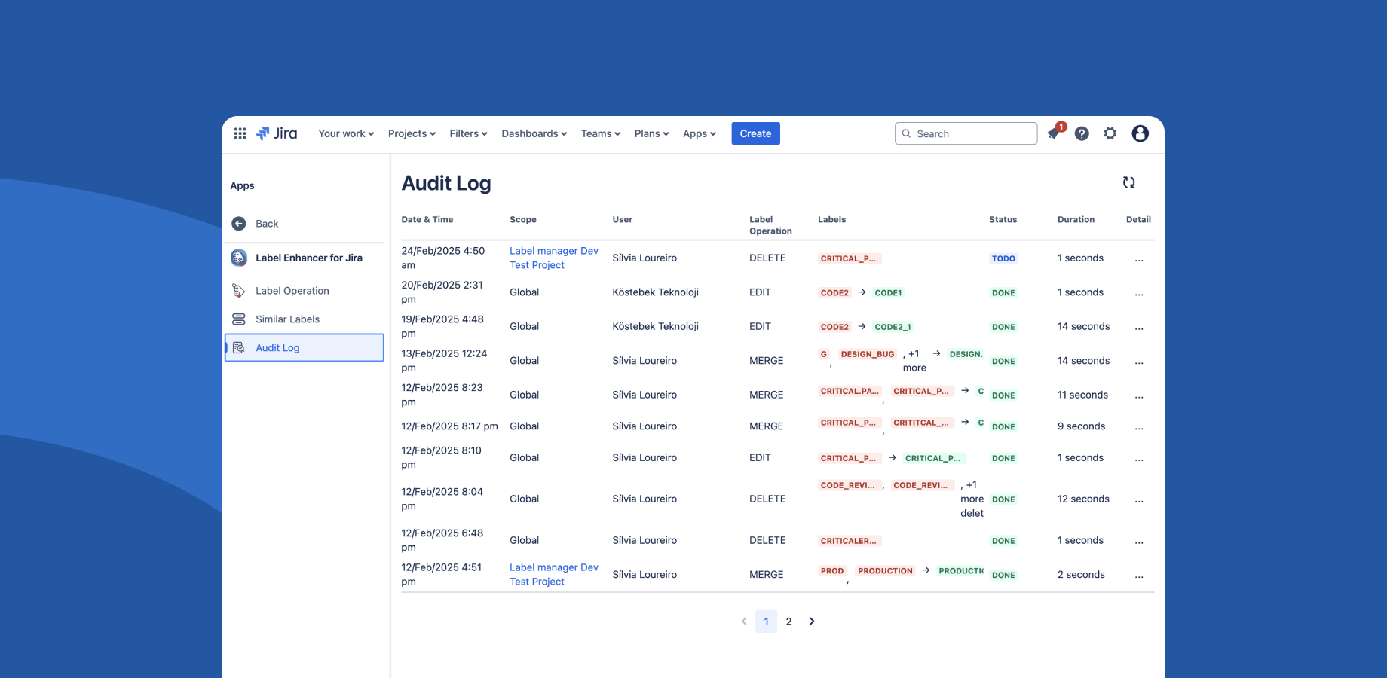Go Back from the sidebar
The height and width of the screenshot is (678, 1387).
point(305,224)
